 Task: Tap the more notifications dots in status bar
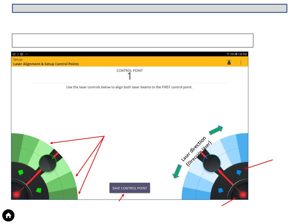pyautogui.click(x=26, y=54)
